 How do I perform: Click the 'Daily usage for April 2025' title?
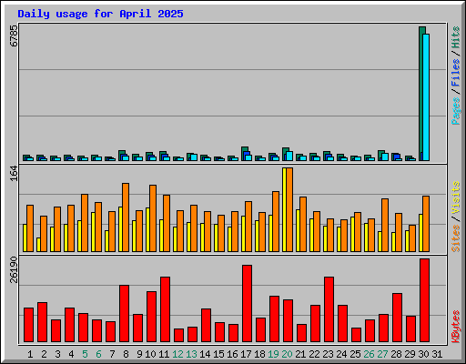(100, 14)
